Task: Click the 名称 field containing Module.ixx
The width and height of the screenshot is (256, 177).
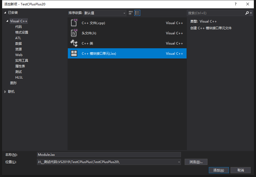Action: pos(109,155)
